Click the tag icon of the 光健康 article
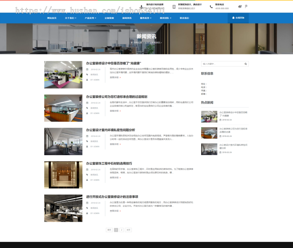Image resolution: width=293 pixels, height=248 pixels. pyautogui.click(x=87, y=74)
